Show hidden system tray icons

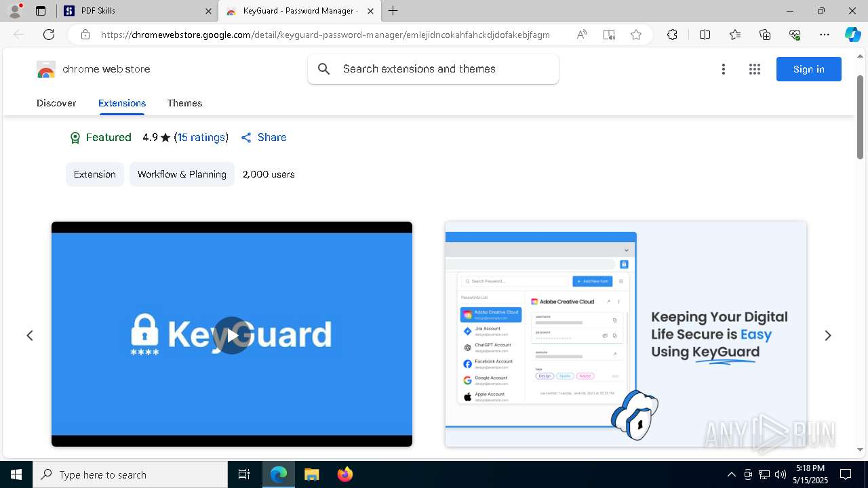tap(731, 474)
